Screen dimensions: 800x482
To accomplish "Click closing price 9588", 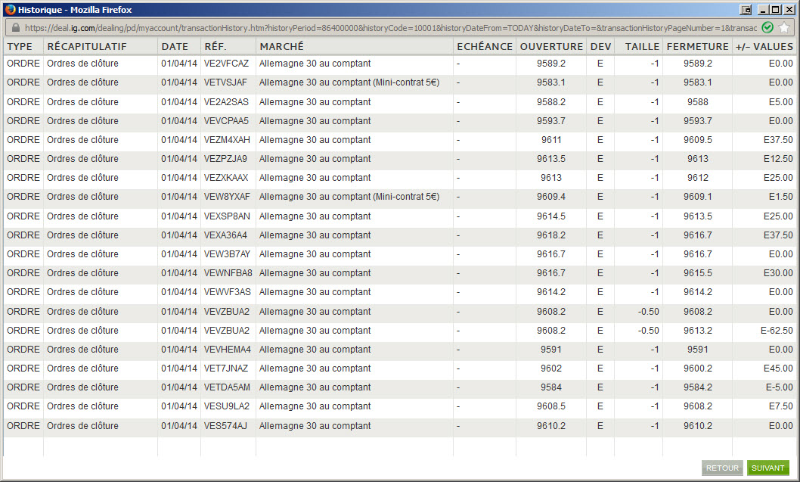I will tap(697, 102).
